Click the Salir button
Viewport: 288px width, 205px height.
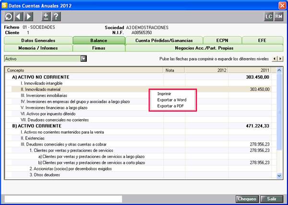(x=272, y=199)
